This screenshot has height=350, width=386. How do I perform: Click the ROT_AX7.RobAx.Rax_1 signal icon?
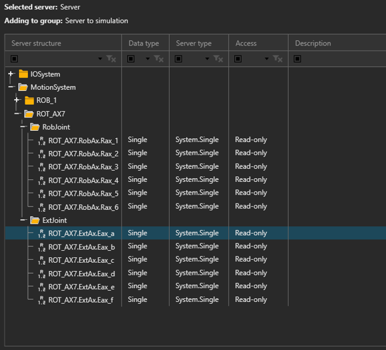41,140
